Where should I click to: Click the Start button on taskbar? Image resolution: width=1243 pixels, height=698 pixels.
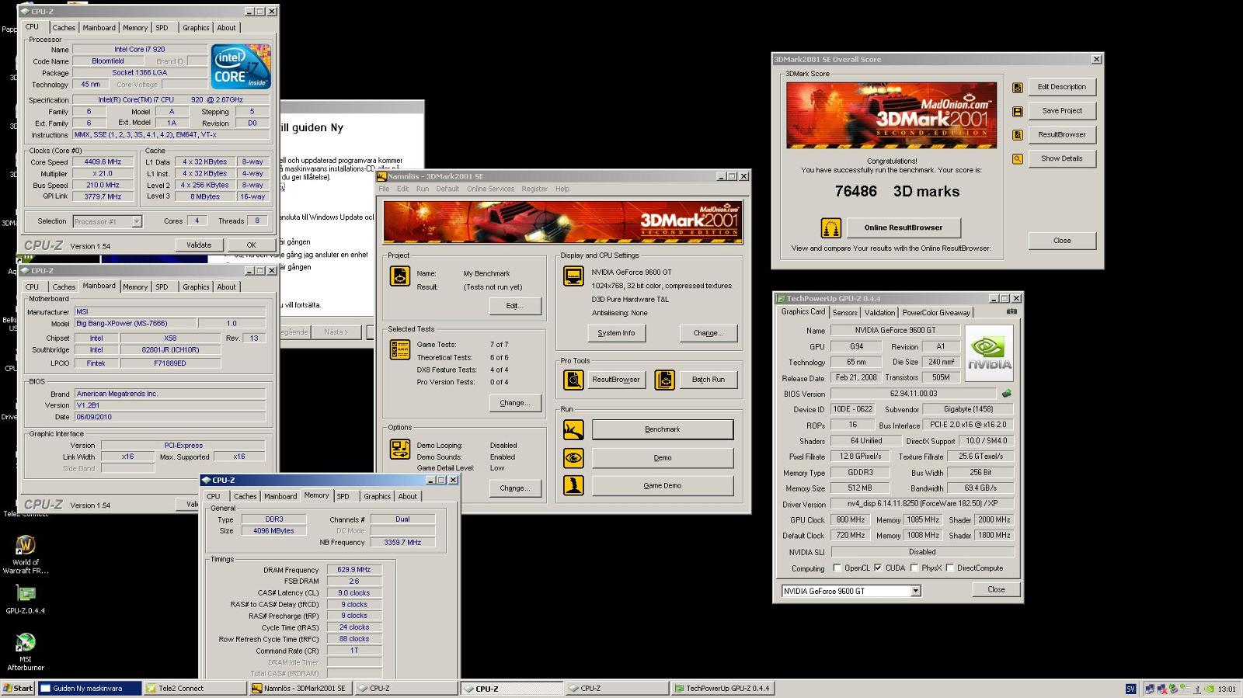point(18,688)
